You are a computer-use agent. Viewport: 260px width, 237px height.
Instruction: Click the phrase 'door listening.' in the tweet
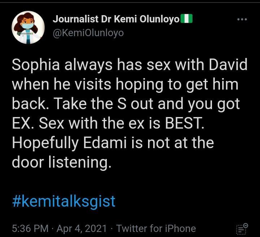tap(62, 162)
